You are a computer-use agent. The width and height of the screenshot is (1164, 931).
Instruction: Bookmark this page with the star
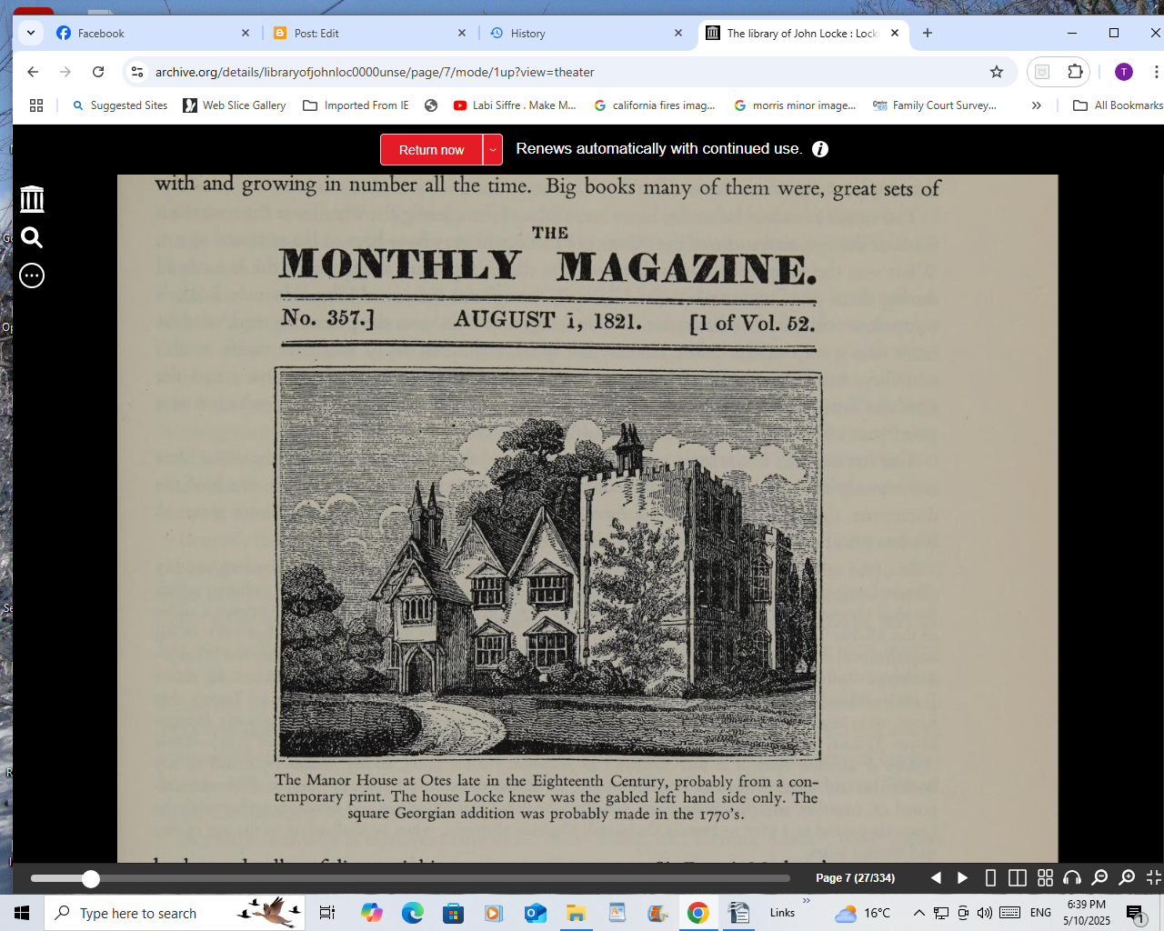[997, 72]
